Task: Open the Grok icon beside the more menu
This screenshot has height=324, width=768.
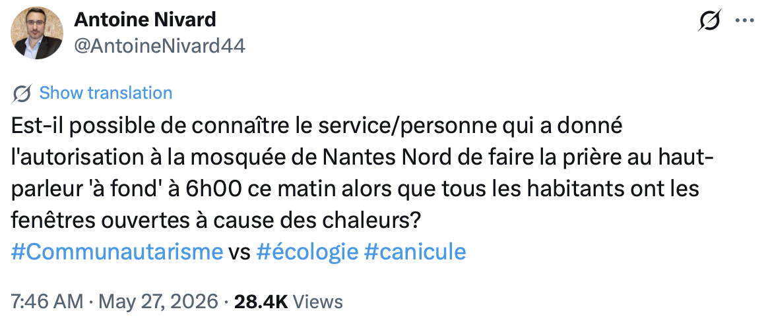Action: click(x=709, y=20)
